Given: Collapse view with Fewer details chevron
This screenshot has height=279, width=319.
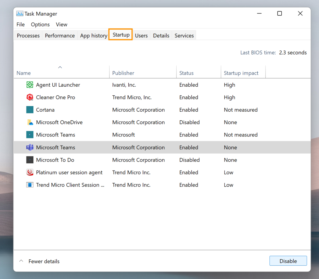Looking at the screenshot, I should tap(21, 261).
